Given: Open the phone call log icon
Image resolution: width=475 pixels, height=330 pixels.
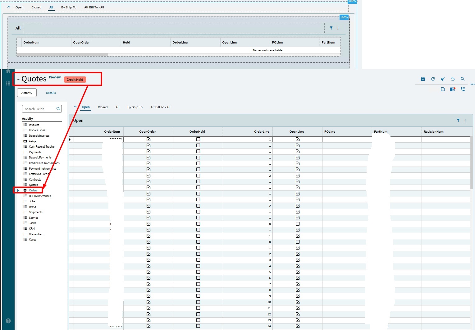Looking at the screenshot, I should point(463,89).
